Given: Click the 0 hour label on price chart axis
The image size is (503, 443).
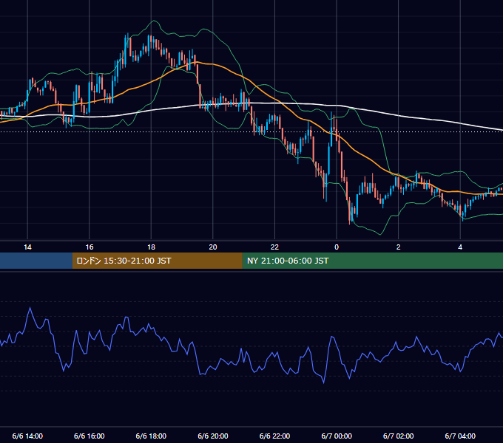Looking at the screenshot, I should point(337,247).
